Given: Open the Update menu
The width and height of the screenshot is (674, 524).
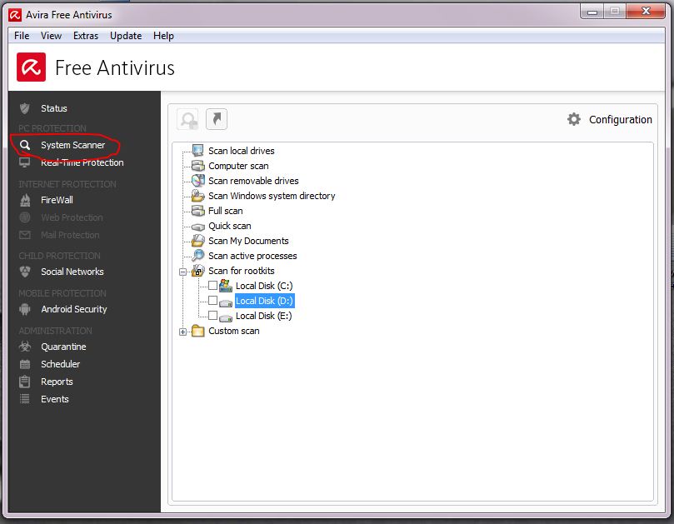Looking at the screenshot, I should tap(126, 36).
